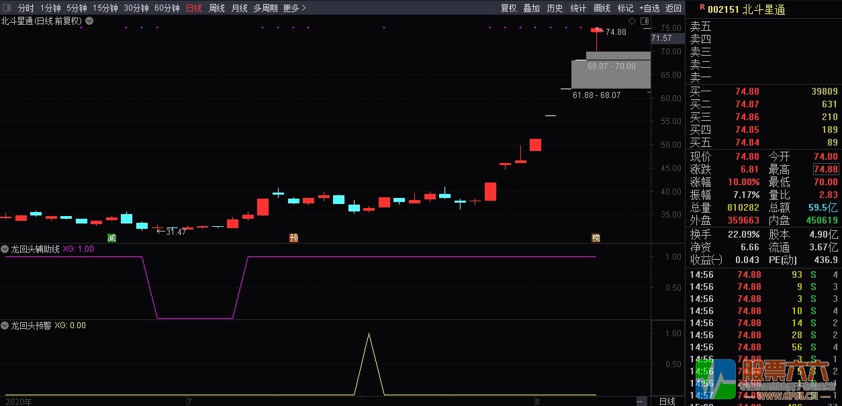Click the 买一 bid price 74.88

747,91
